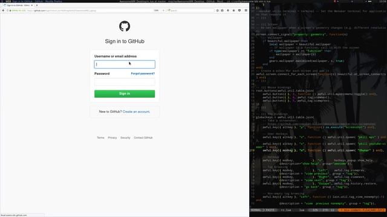Click the github.com URL in address bar
This screenshot has width=387, height=217.
coord(61,11)
